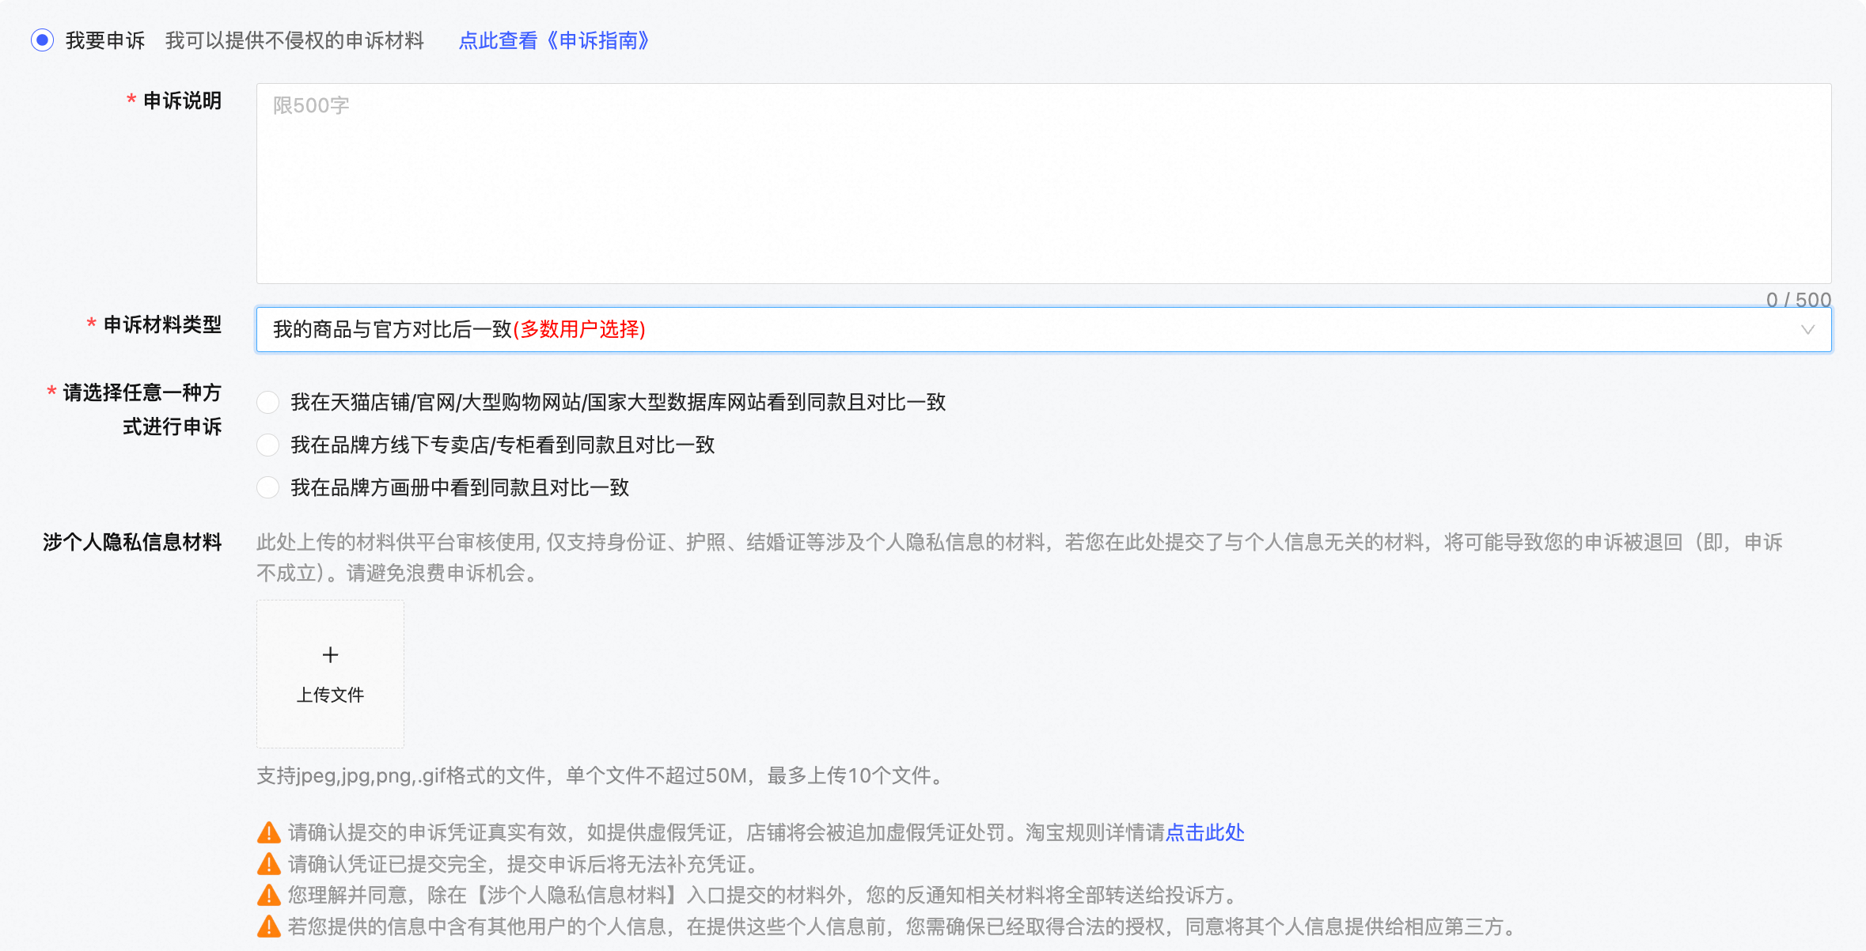Click warning icon beside 请确认提交的申诉凭证真实有效
The width and height of the screenshot is (1866, 951).
pyautogui.click(x=269, y=832)
